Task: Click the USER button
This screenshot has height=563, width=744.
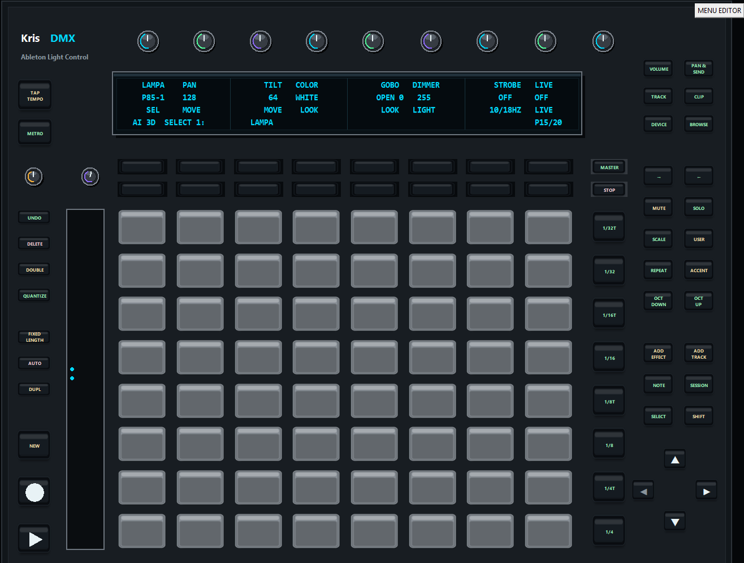Action: click(x=699, y=239)
